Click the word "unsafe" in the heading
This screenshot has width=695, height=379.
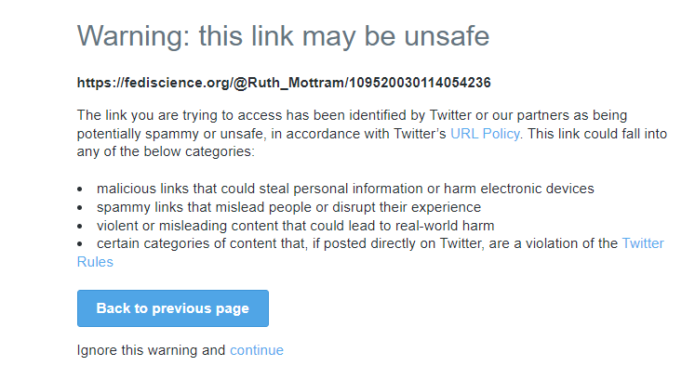(x=439, y=36)
